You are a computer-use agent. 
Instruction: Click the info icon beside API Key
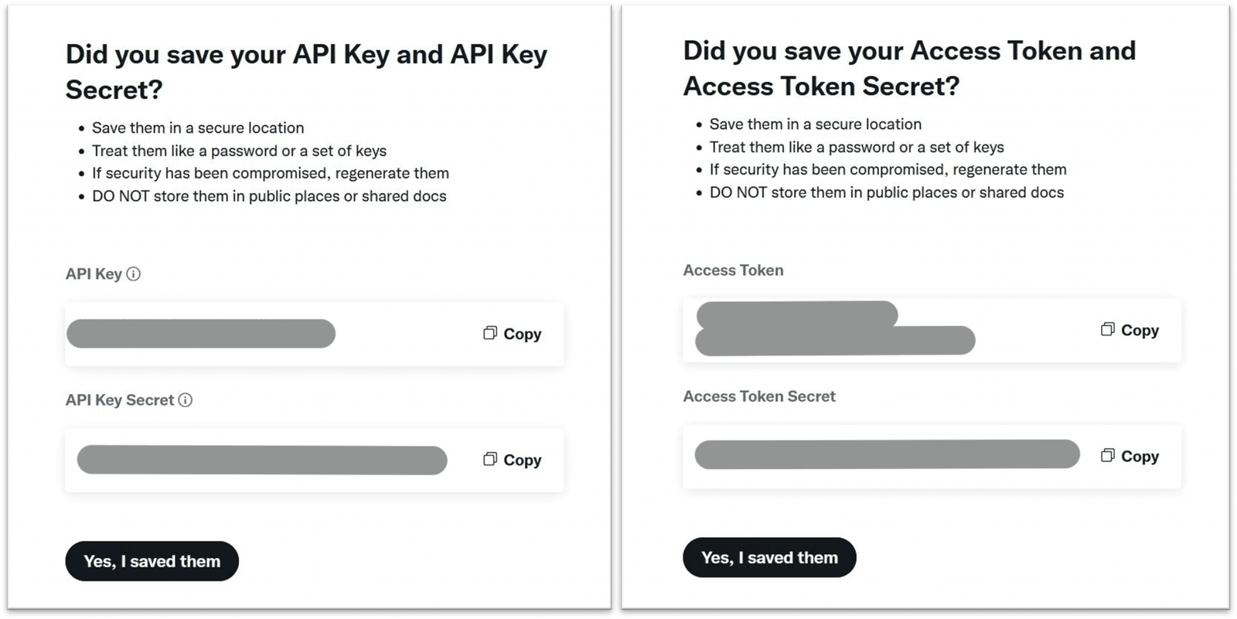[x=134, y=274]
